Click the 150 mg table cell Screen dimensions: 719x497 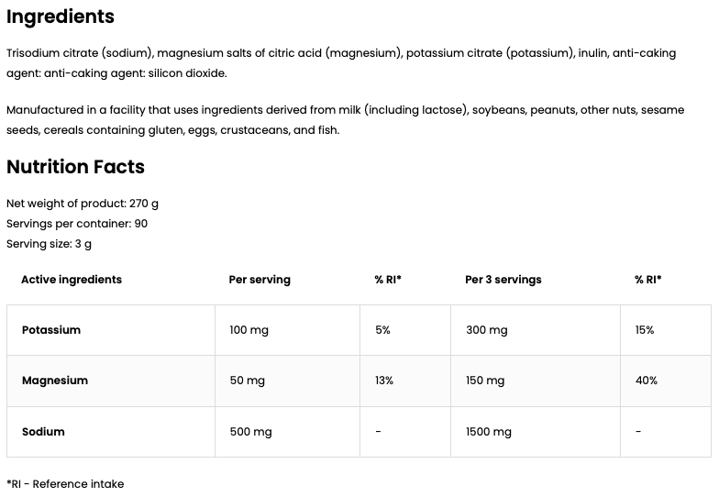(x=485, y=381)
